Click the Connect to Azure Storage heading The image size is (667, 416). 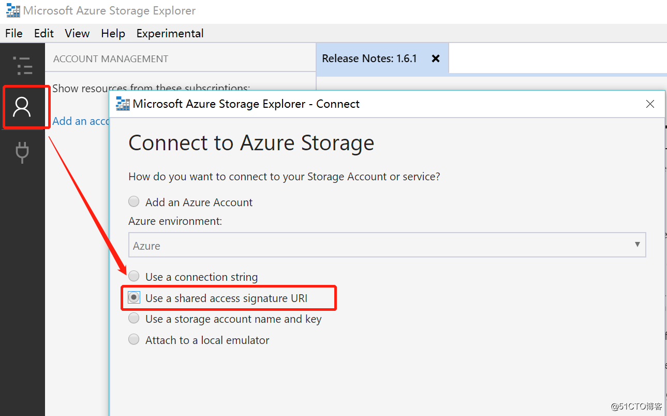click(251, 143)
